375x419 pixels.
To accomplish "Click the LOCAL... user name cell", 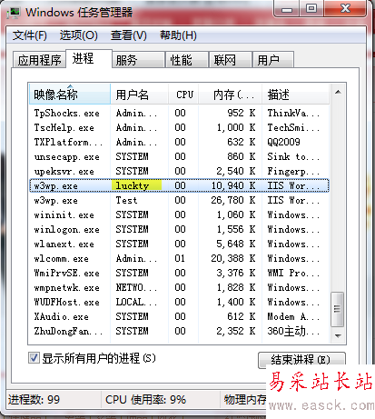I will 136,302.
